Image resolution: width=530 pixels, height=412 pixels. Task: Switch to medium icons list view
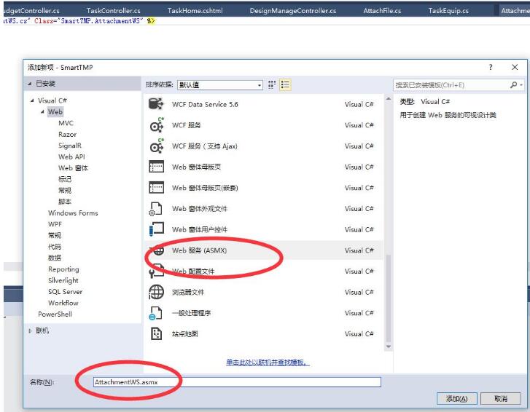285,84
